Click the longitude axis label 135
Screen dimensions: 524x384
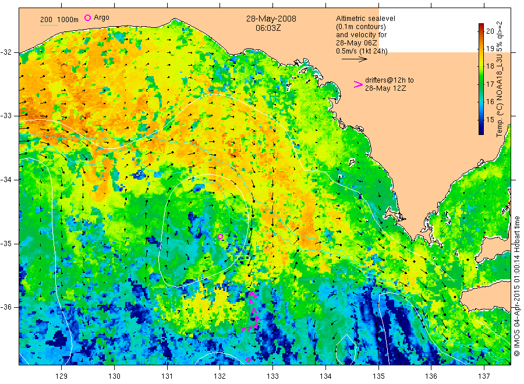(x=378, y=376)
